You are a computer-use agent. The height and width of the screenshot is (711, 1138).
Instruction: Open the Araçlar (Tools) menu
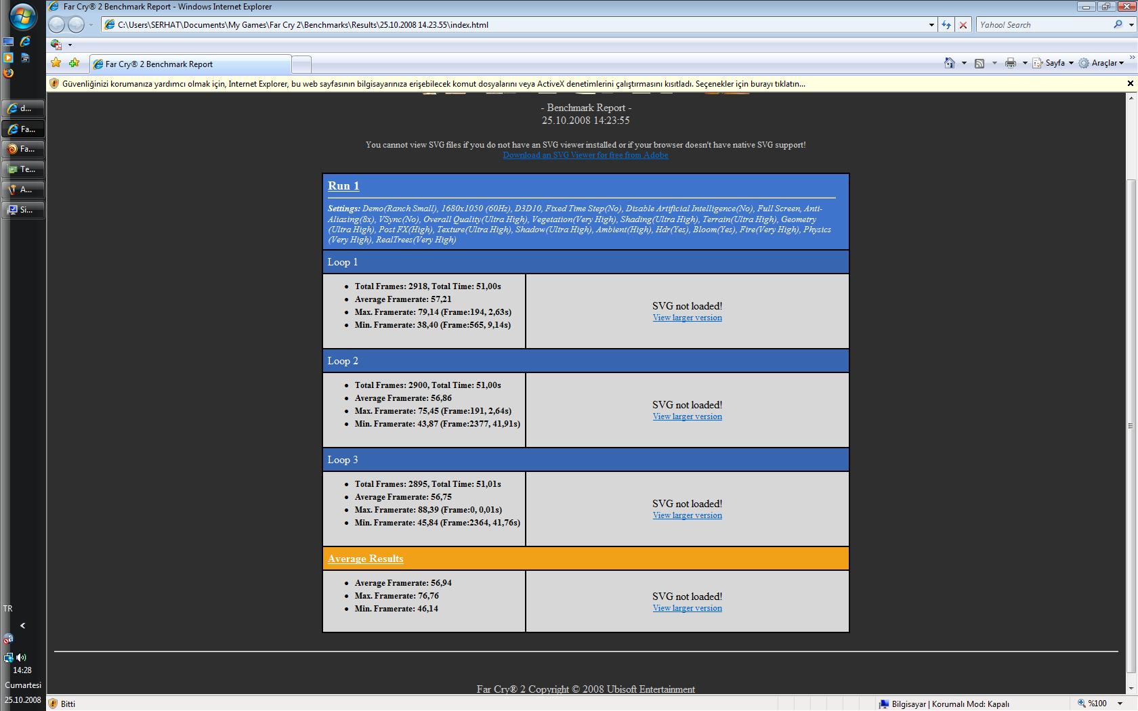pos(1101,63)
